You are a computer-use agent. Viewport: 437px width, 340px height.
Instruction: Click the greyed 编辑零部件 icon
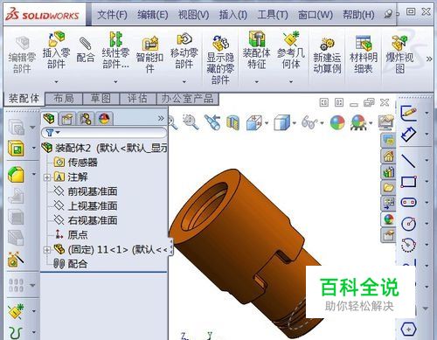coord(22,44)
